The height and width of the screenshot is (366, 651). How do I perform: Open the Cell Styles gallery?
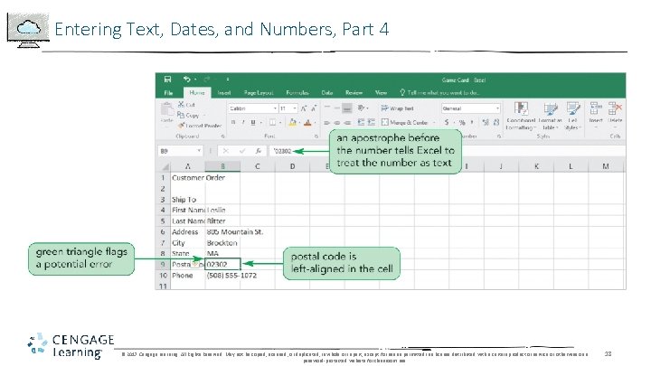tap(573, 116)
